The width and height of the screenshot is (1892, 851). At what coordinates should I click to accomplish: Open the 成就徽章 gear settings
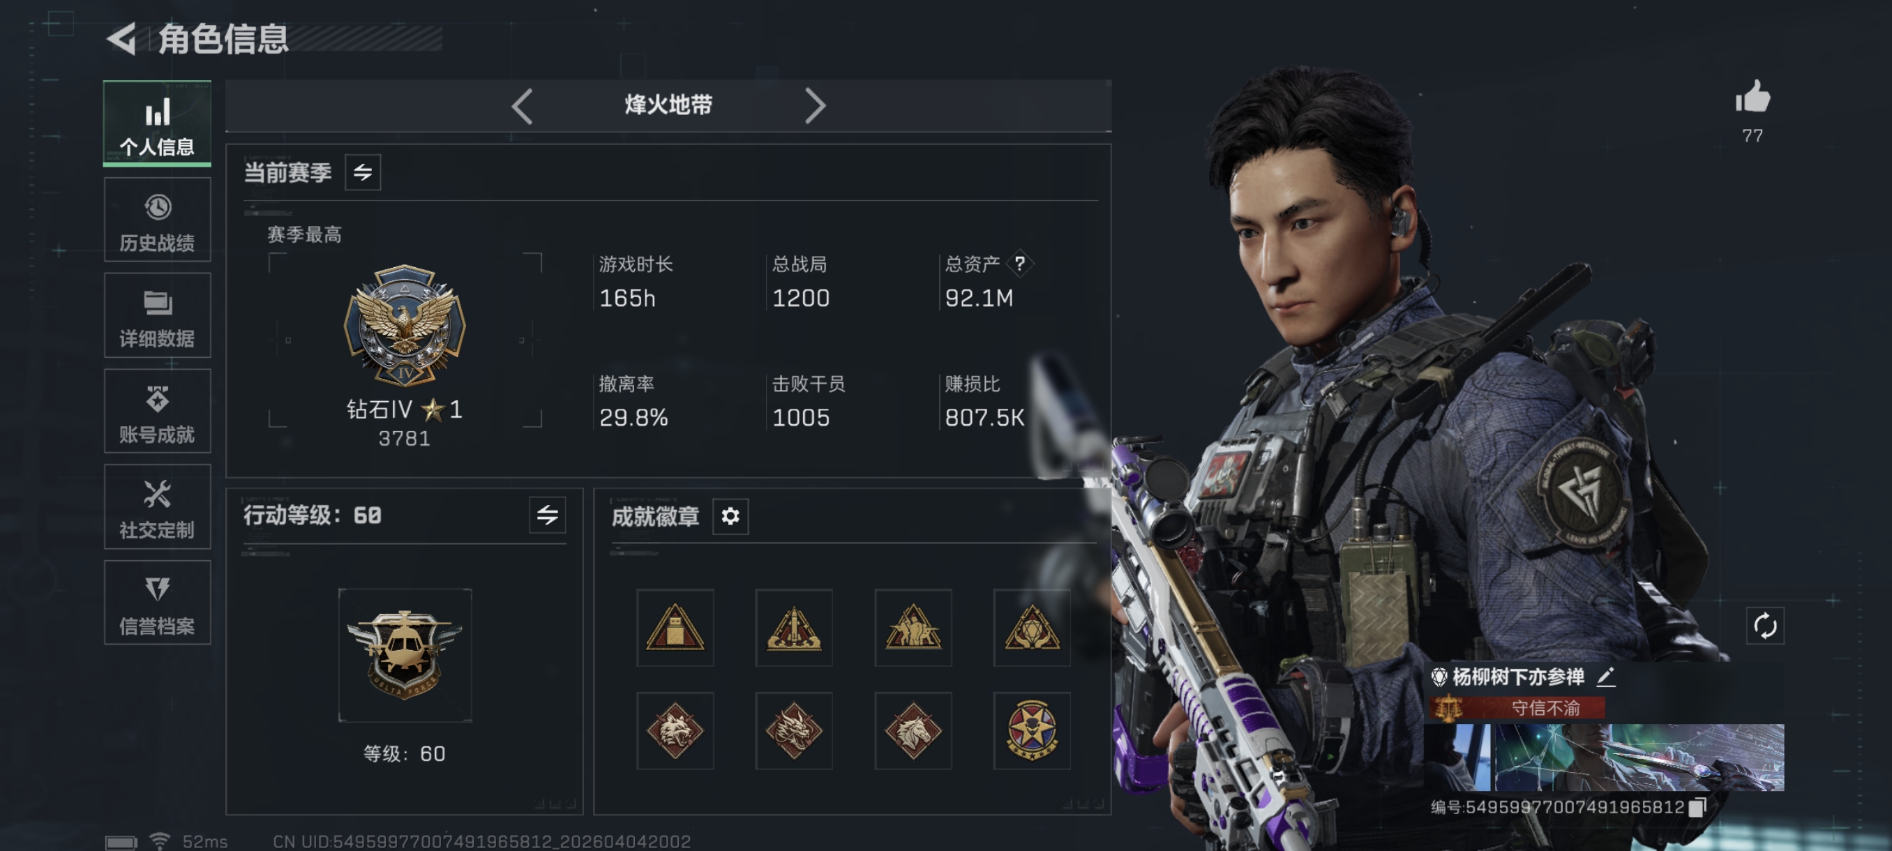click(730, 516)
